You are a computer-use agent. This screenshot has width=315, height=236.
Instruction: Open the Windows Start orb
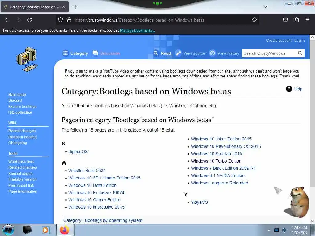[8, 230]
